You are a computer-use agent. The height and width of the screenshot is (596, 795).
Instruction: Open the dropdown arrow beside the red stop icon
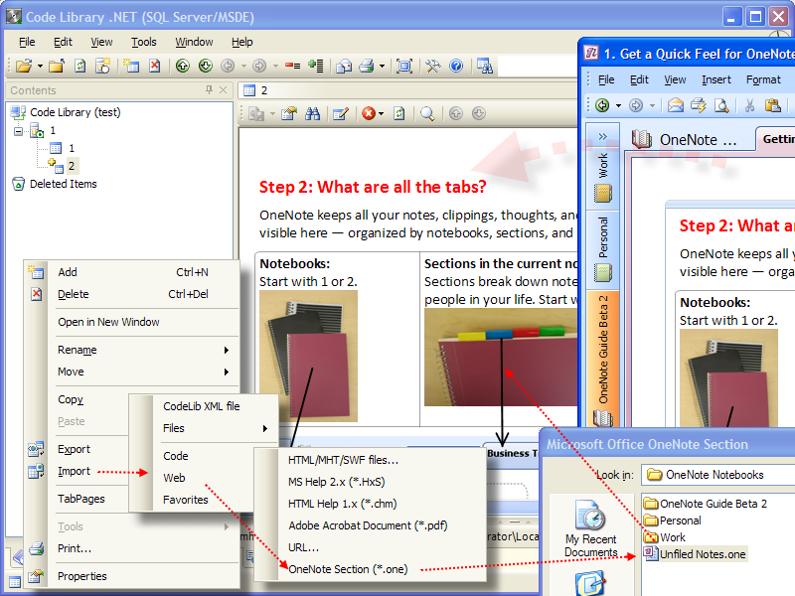[381, 113]
